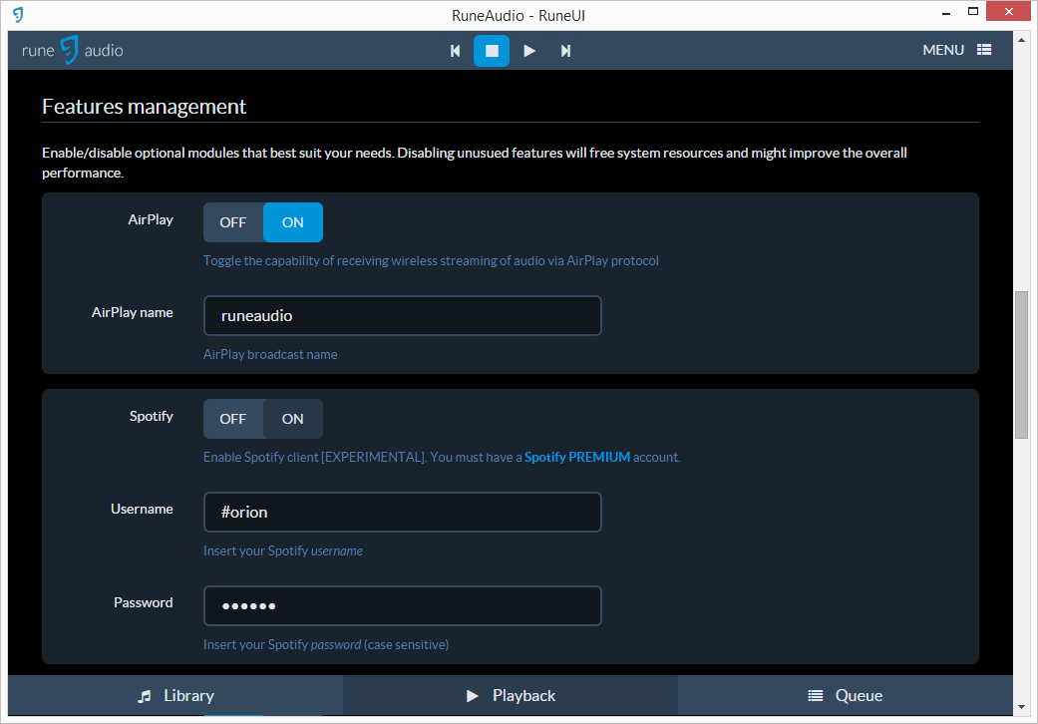Click the RuneUI window title icon
Viewport: 1038px width, 724px height.
point(18,15)
